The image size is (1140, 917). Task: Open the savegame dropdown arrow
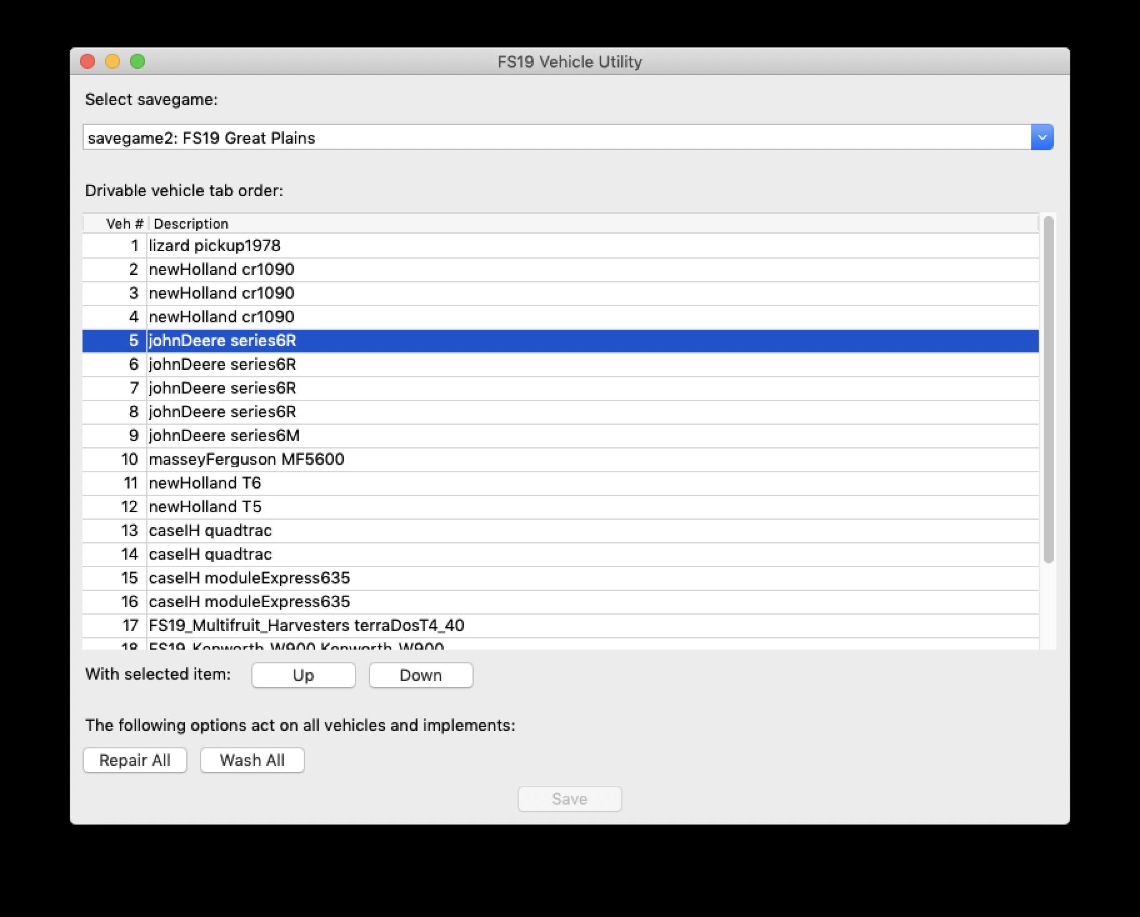tap(1041, 137)
